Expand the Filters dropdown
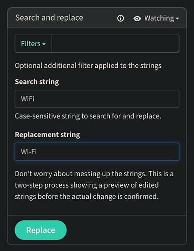 [x=33, y=44]
